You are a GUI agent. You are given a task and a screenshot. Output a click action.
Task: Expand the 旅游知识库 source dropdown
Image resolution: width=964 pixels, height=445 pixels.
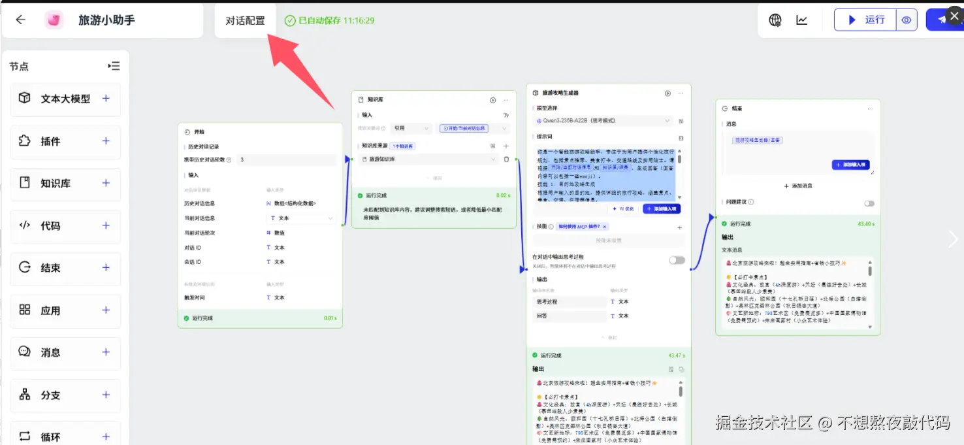(428, 159)
